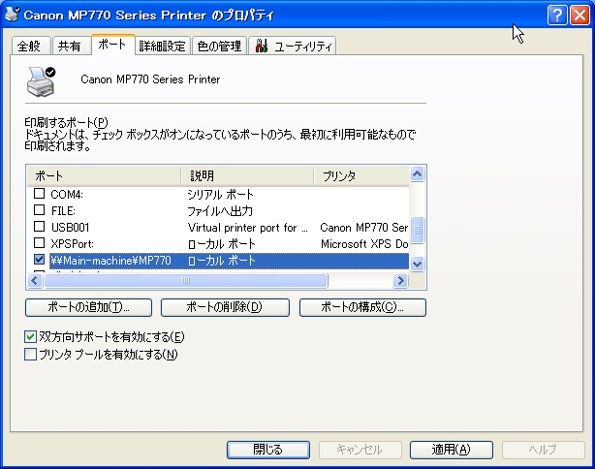
Task: Select the ポート tab
Action: click(112, 45)
